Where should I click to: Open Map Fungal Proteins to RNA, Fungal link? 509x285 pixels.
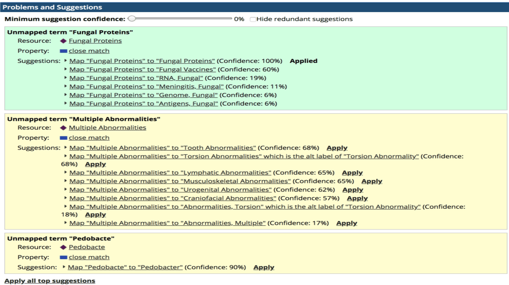[x=136, y=78]
